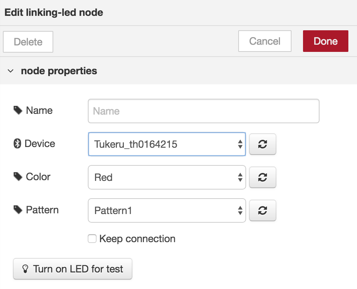Enable the Keep connection checkbox
357x289 pixels.
[92, 239]
